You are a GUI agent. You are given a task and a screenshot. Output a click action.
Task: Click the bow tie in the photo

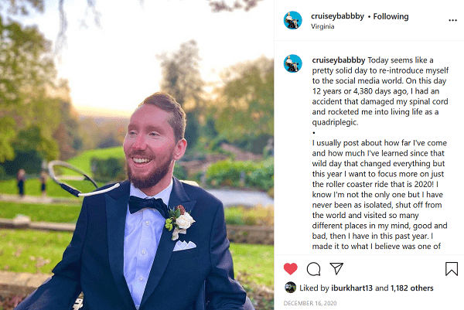point(148,206)
